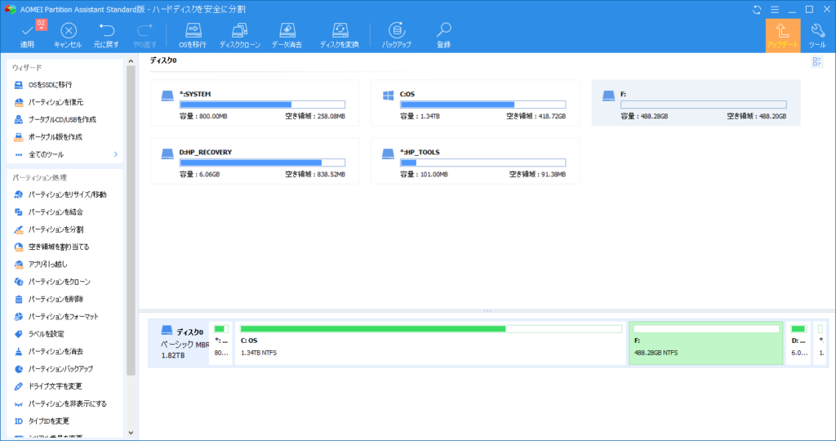Select the D:HP_RECOVERY partition card

click(x=255, y=161)
